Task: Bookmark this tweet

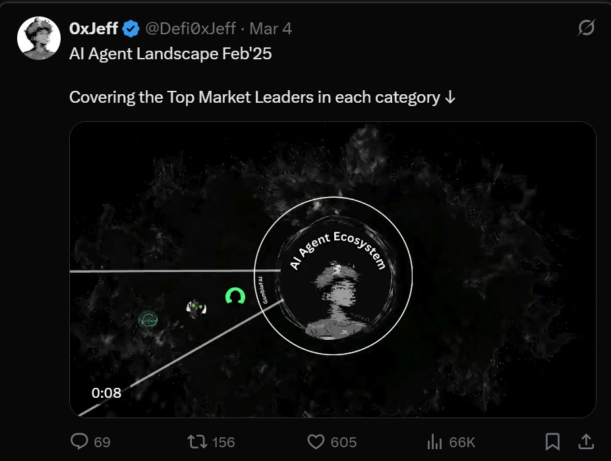Action: click(553, 441)
